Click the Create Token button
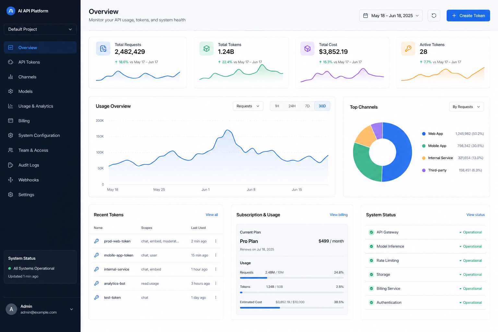The height and width of the screenshot is (332, 498). pos(468,16)
